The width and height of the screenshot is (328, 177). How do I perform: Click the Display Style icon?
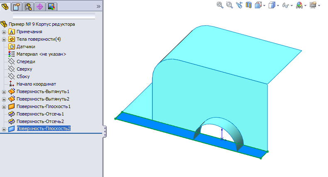point(272,5)
